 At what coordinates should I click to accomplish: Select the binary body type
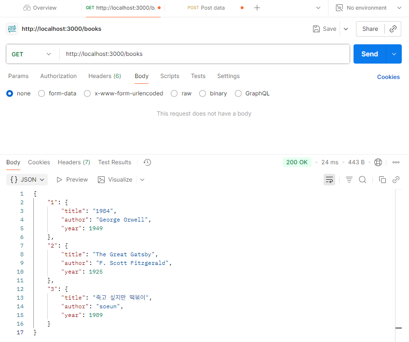(203, 93)
